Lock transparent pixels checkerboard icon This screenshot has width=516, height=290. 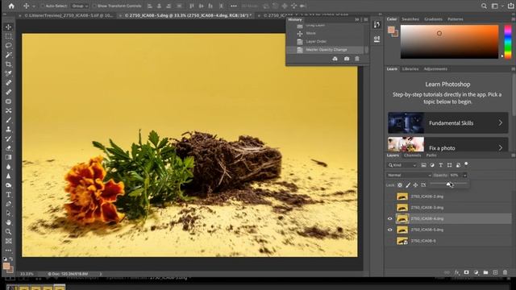coord(400,185)
